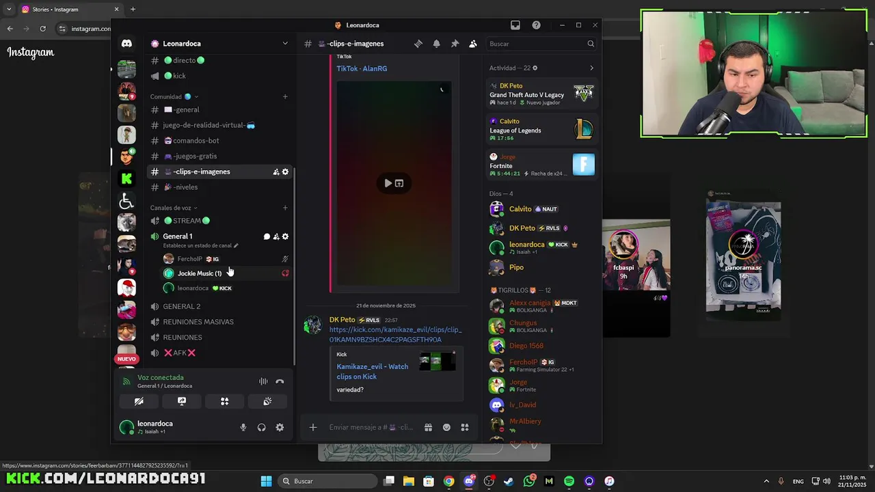Open Steam from the Windows taskbar
The height and width of the screenshot is (492, 875).
click(509, 481)
